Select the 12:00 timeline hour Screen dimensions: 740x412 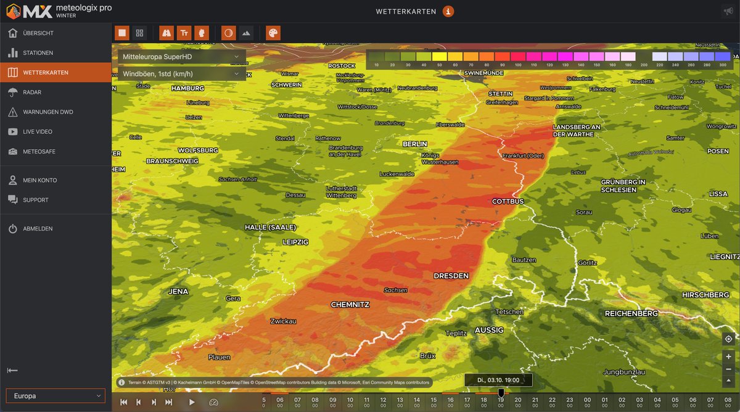[x=383, y=402]
